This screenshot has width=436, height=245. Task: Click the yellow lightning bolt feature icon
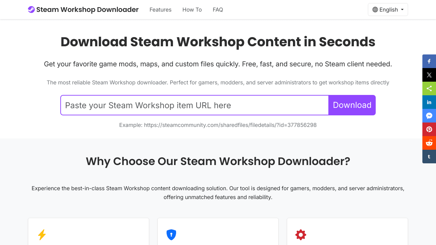pyautogui.click(x=42, y=235)
